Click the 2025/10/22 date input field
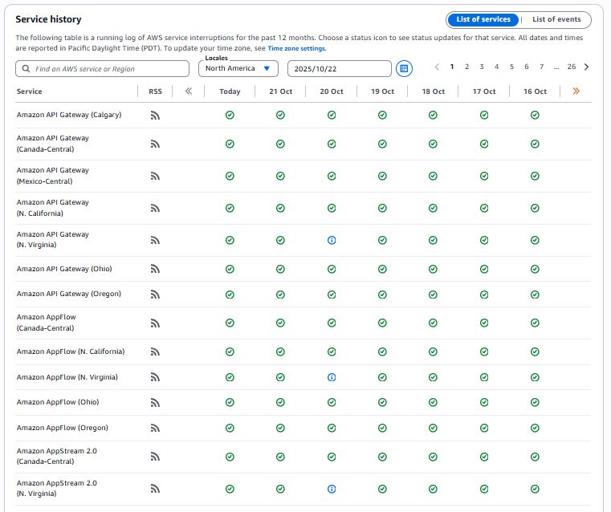Screen dimensions: 611x512 tap(339, 69)
